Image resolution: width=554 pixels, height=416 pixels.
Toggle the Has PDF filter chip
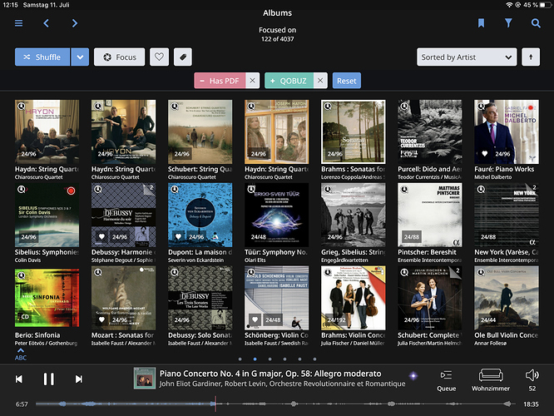click(220, 81)
